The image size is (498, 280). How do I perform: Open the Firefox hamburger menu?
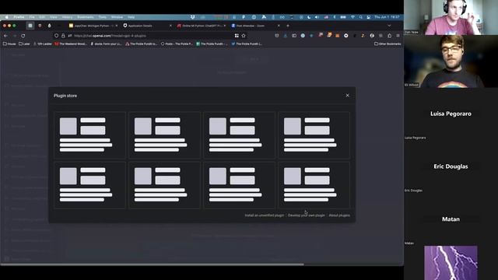pos(398,36)
